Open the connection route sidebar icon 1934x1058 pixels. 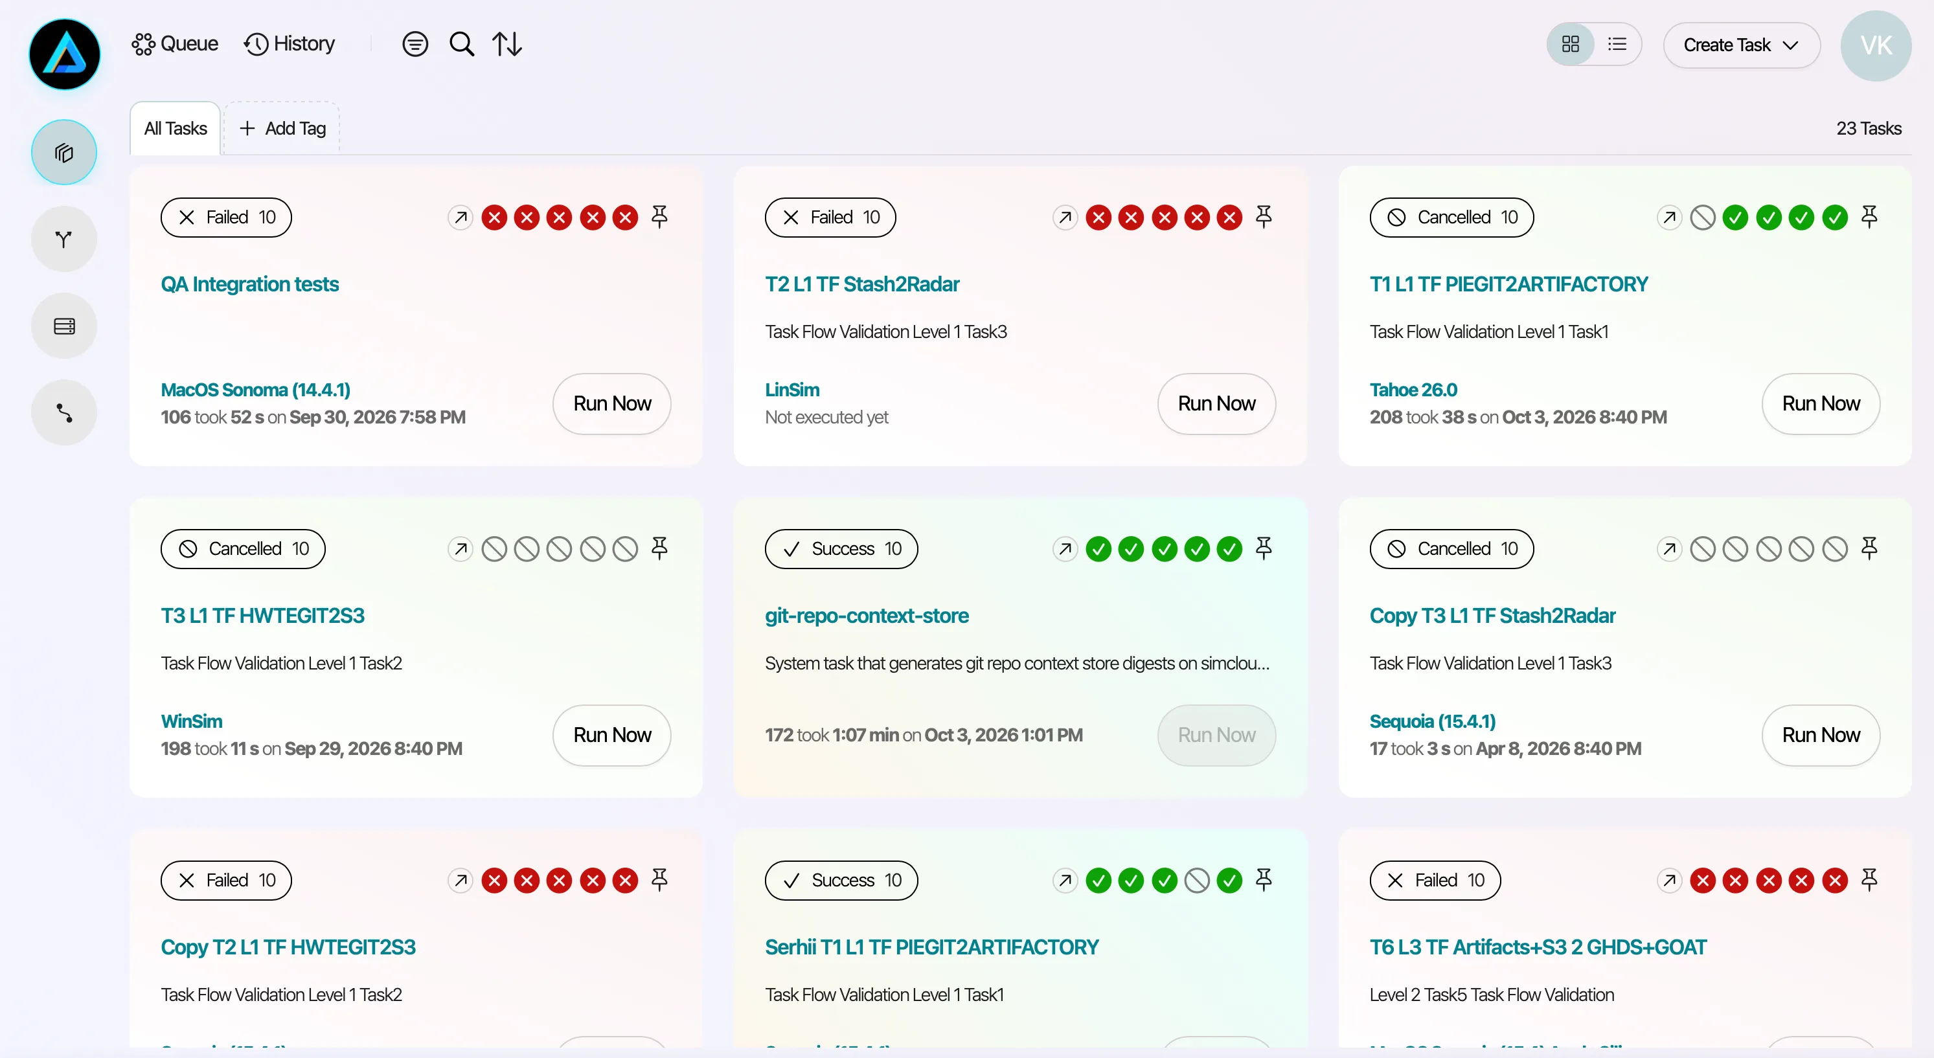click(x=64, y=412)
